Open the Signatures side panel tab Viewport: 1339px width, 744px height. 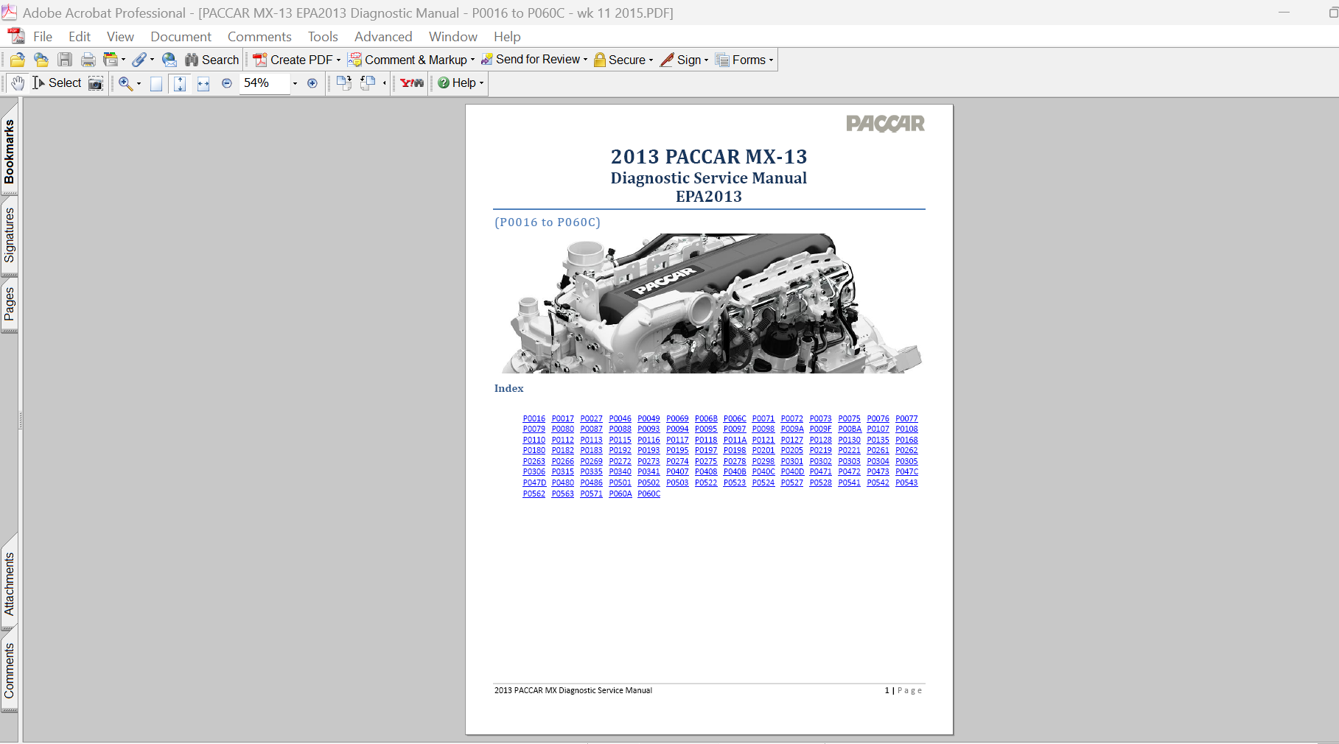pyautogui.click(x=9, y=235)
